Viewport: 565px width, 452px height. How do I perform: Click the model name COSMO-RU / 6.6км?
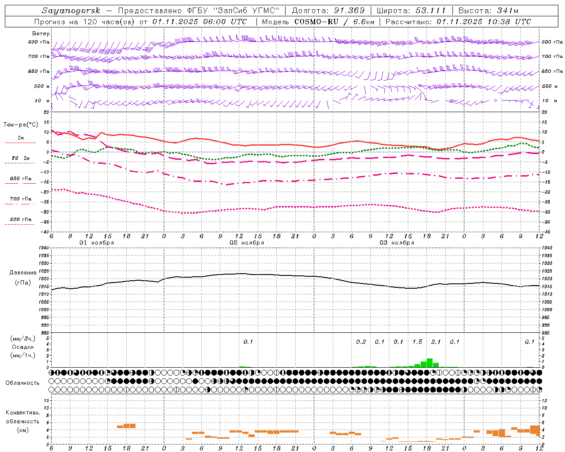pyautogui.click(x=334, y=22)
